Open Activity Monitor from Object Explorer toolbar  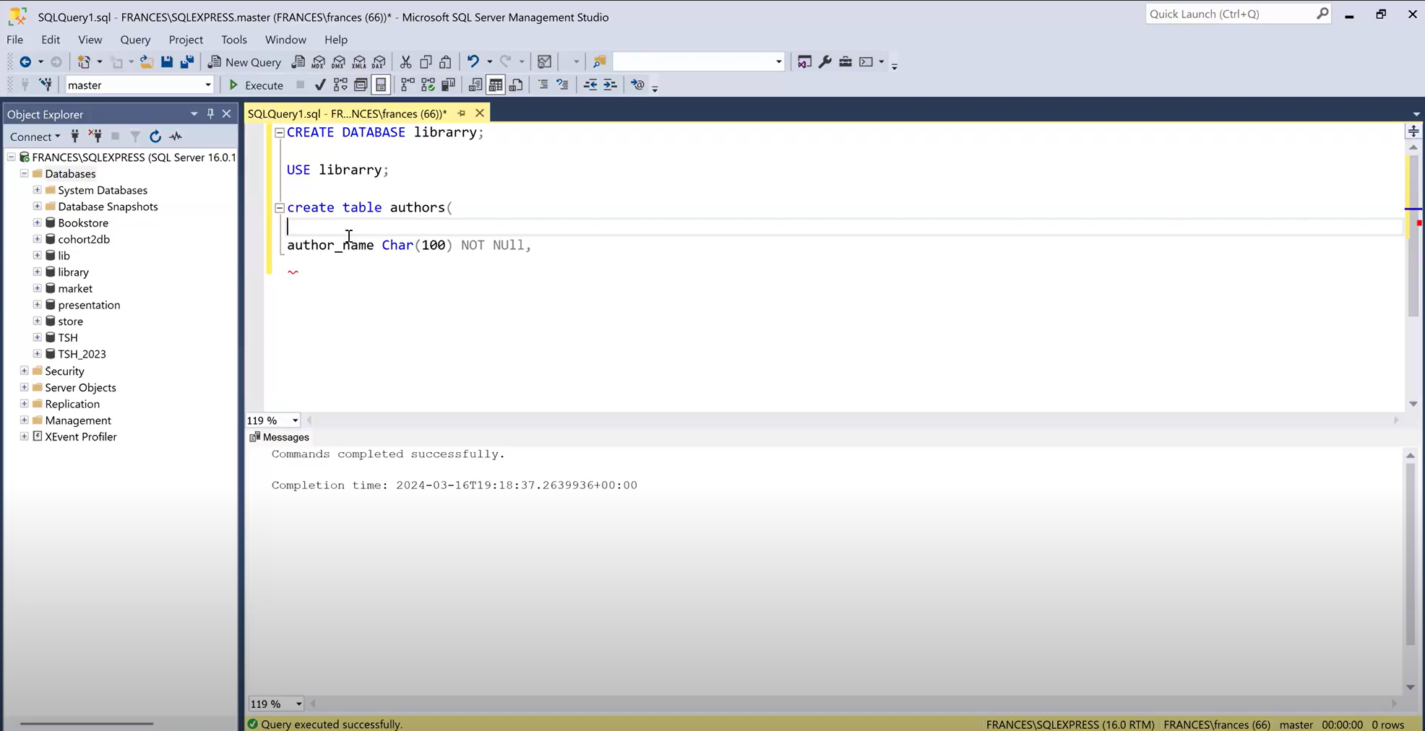point(175,137)
